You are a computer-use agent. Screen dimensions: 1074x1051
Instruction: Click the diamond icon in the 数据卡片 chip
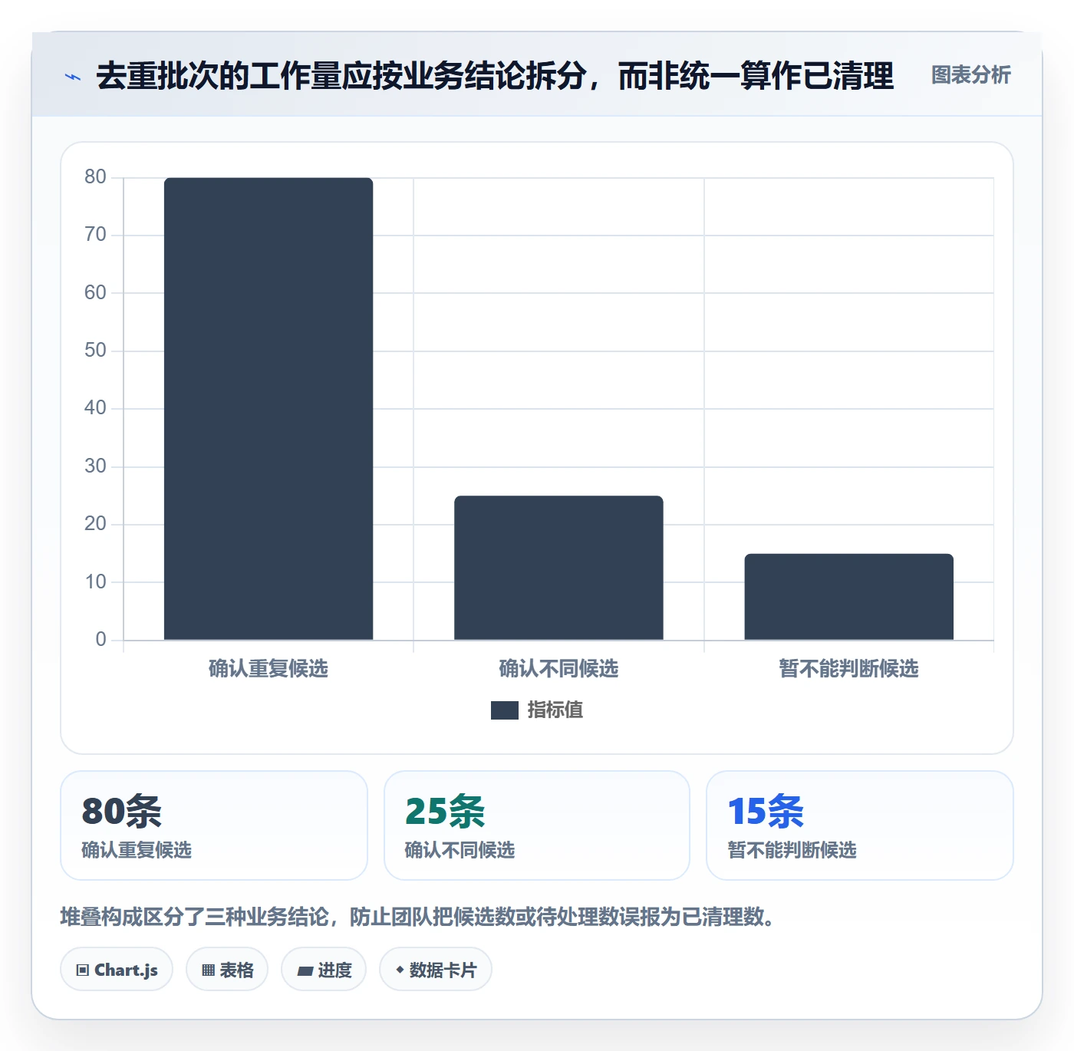[x=400, y=970]
